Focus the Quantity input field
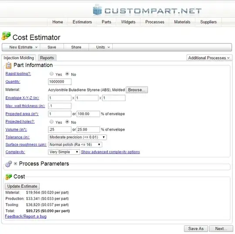This screenshot has width=235, height=234. 60,81
